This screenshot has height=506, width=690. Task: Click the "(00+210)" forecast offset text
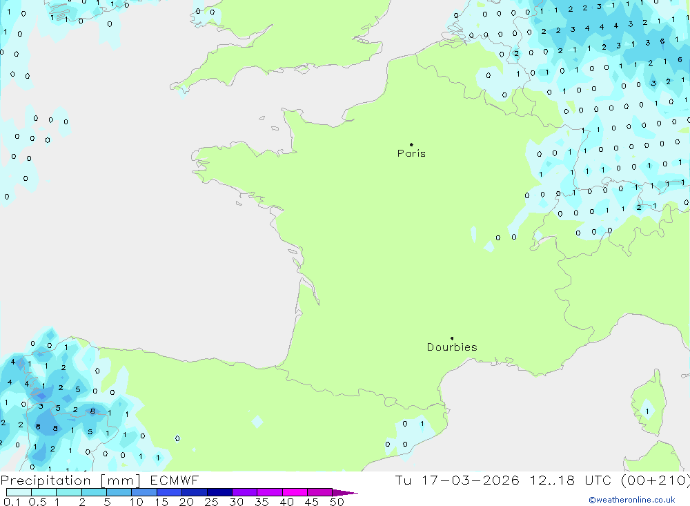click(x=655, y=480)
